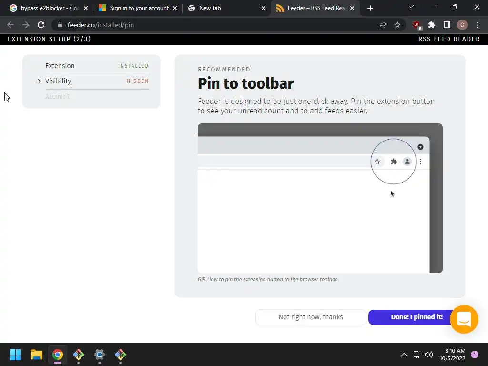Click the Account step in setup list
This screenshot has height=366, width=488.
(x=57, y=96)
